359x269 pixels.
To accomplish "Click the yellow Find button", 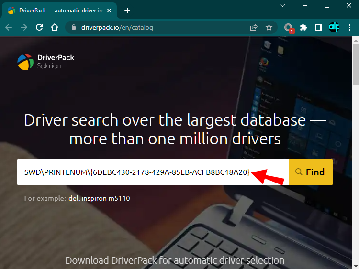I will (311, 172).
